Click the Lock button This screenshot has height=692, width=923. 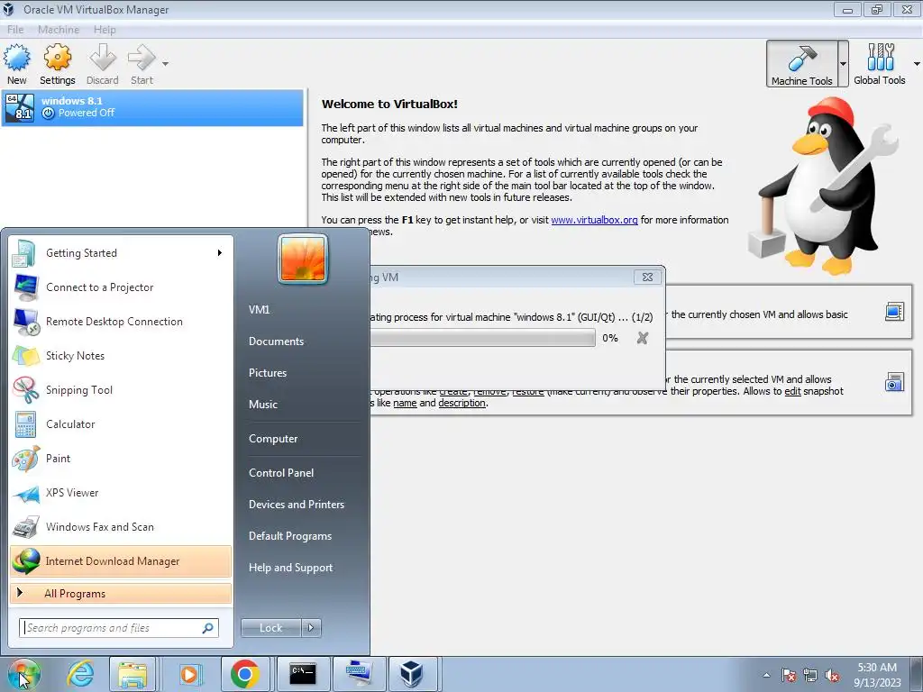tap(270, 628)
